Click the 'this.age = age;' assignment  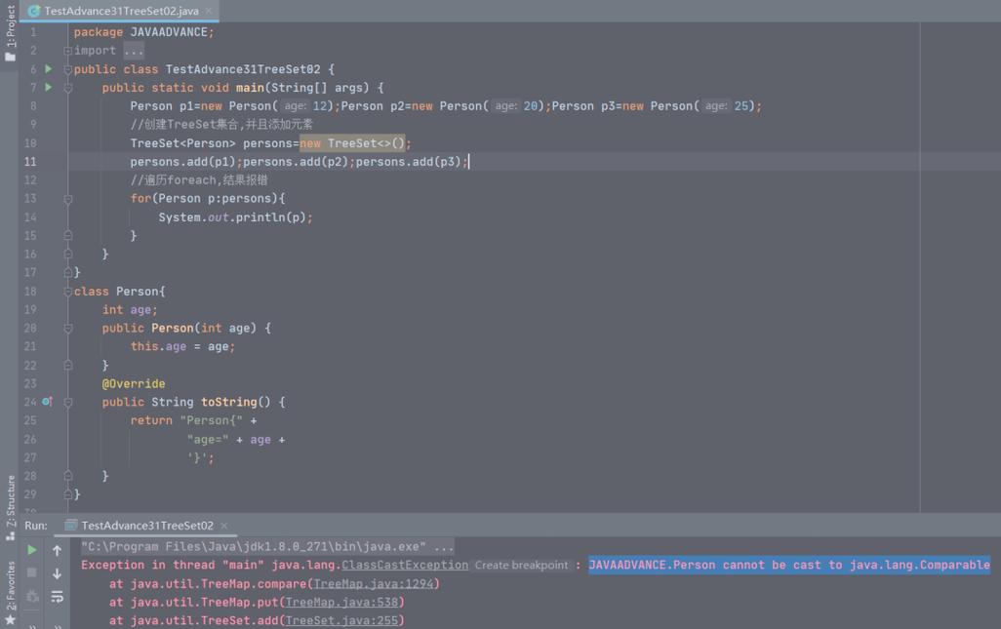(182, 347)
